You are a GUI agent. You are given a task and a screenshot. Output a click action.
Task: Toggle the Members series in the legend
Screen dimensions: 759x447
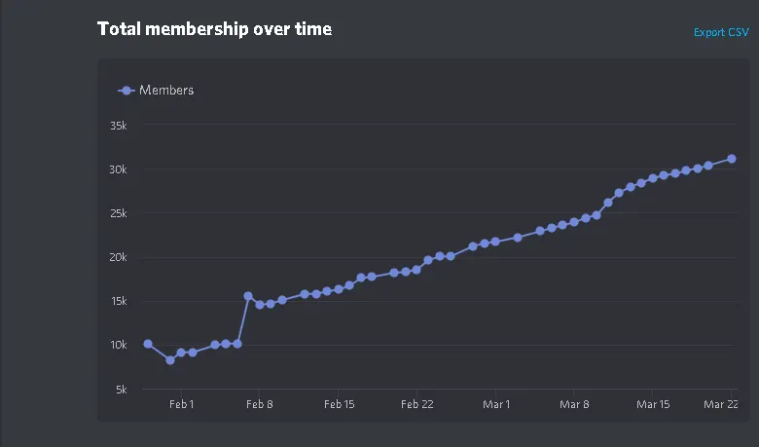pos(166,91)
